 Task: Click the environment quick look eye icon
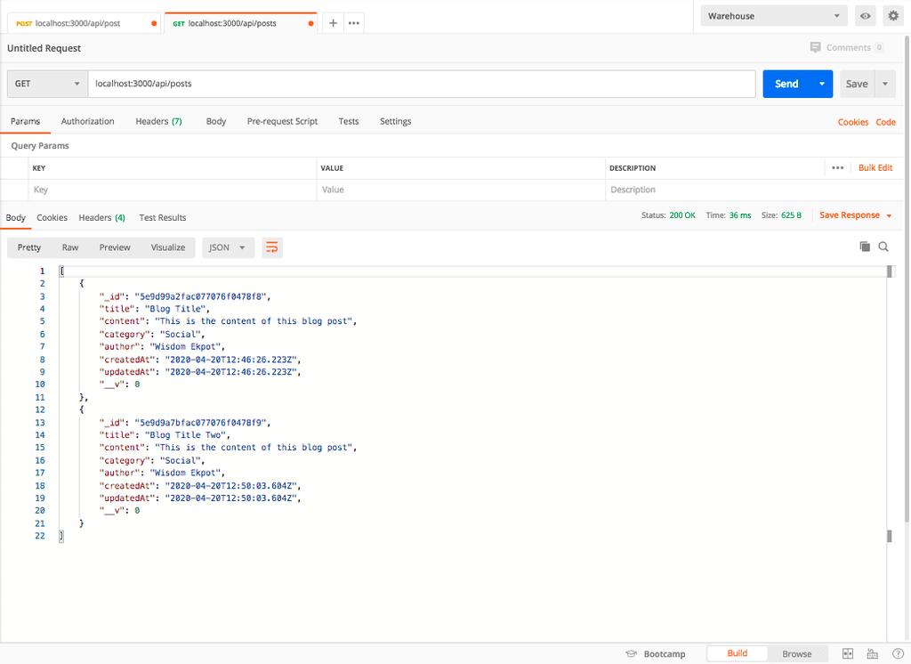(864, 16)
